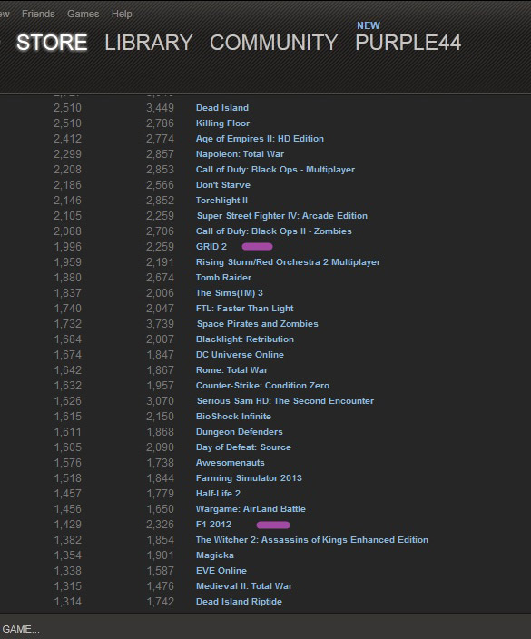Click the Awesomenauts link
The image size is (531, 639).
tap(230, 463)
